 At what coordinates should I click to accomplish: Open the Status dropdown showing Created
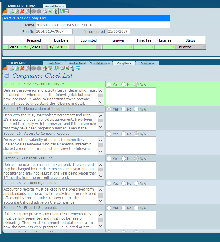[203, 47]
